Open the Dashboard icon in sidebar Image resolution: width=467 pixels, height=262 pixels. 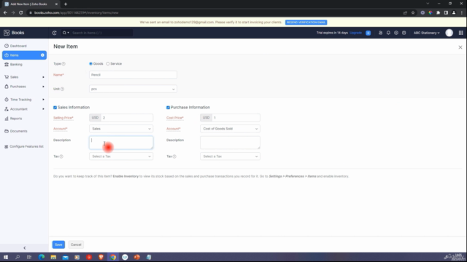(7, 46)
